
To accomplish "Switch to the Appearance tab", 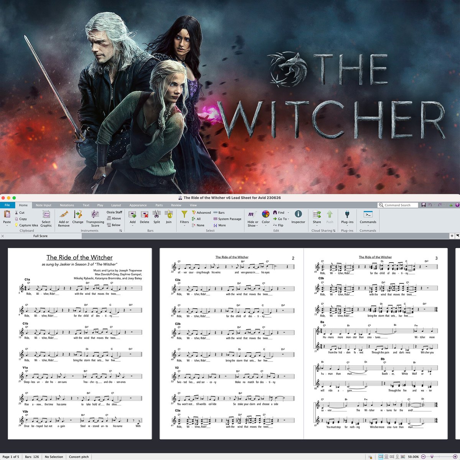I will tap(138, 205).
